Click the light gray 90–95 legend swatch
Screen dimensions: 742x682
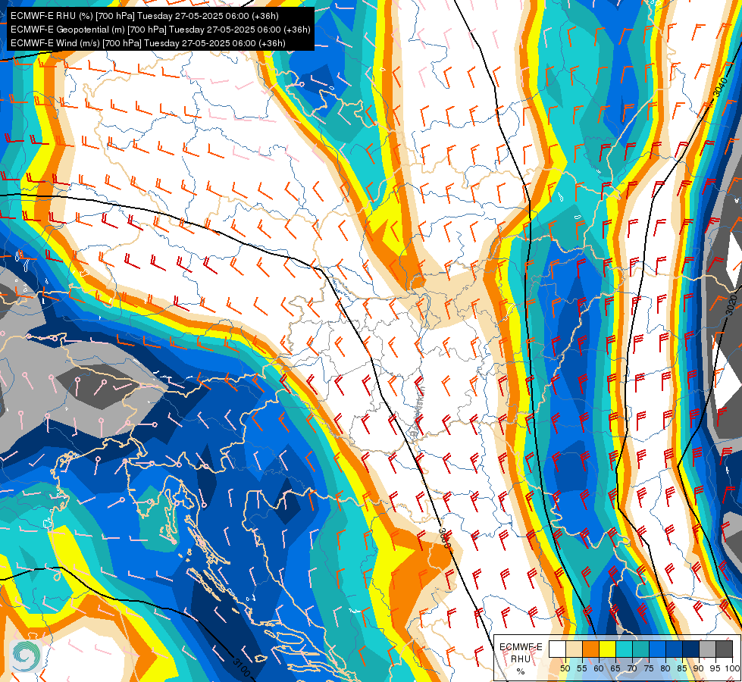(707, 649)
